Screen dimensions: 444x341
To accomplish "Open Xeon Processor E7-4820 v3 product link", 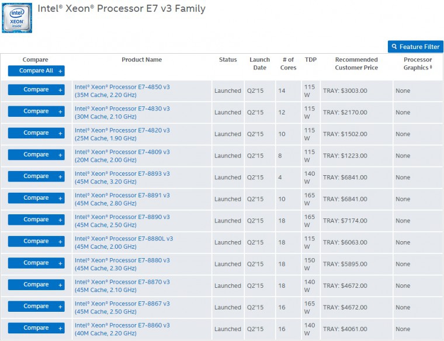I will 122,134.
